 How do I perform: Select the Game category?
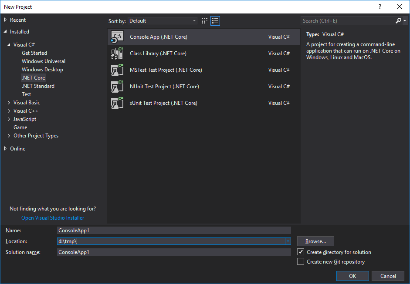click(20, 127)
